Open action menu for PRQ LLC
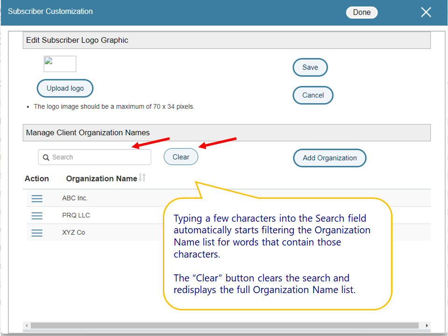Image resolution: width=448 pixels, height=336 pixels. (x=37, y=216)
